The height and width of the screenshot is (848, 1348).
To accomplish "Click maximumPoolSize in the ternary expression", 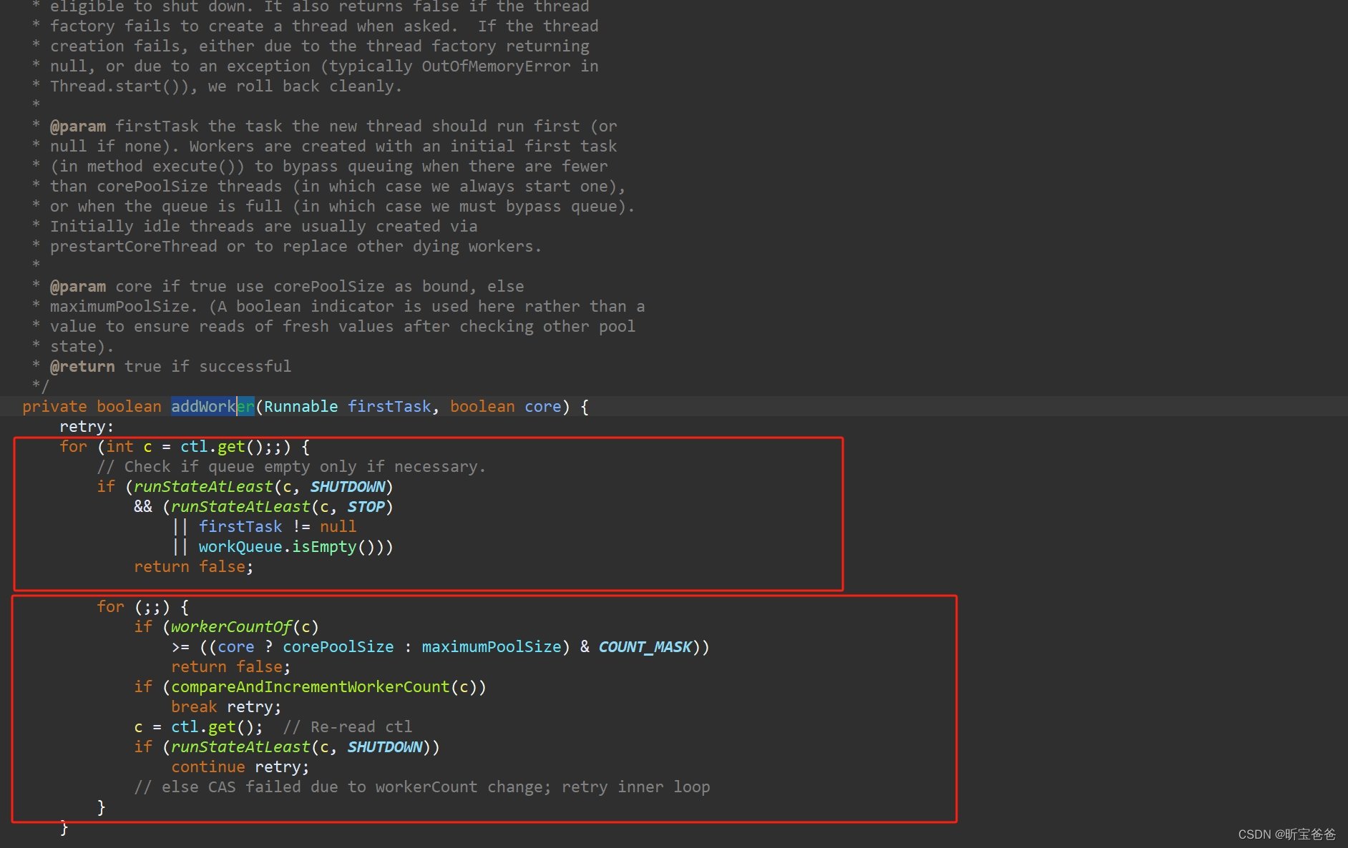I will (x=492, y=646).
